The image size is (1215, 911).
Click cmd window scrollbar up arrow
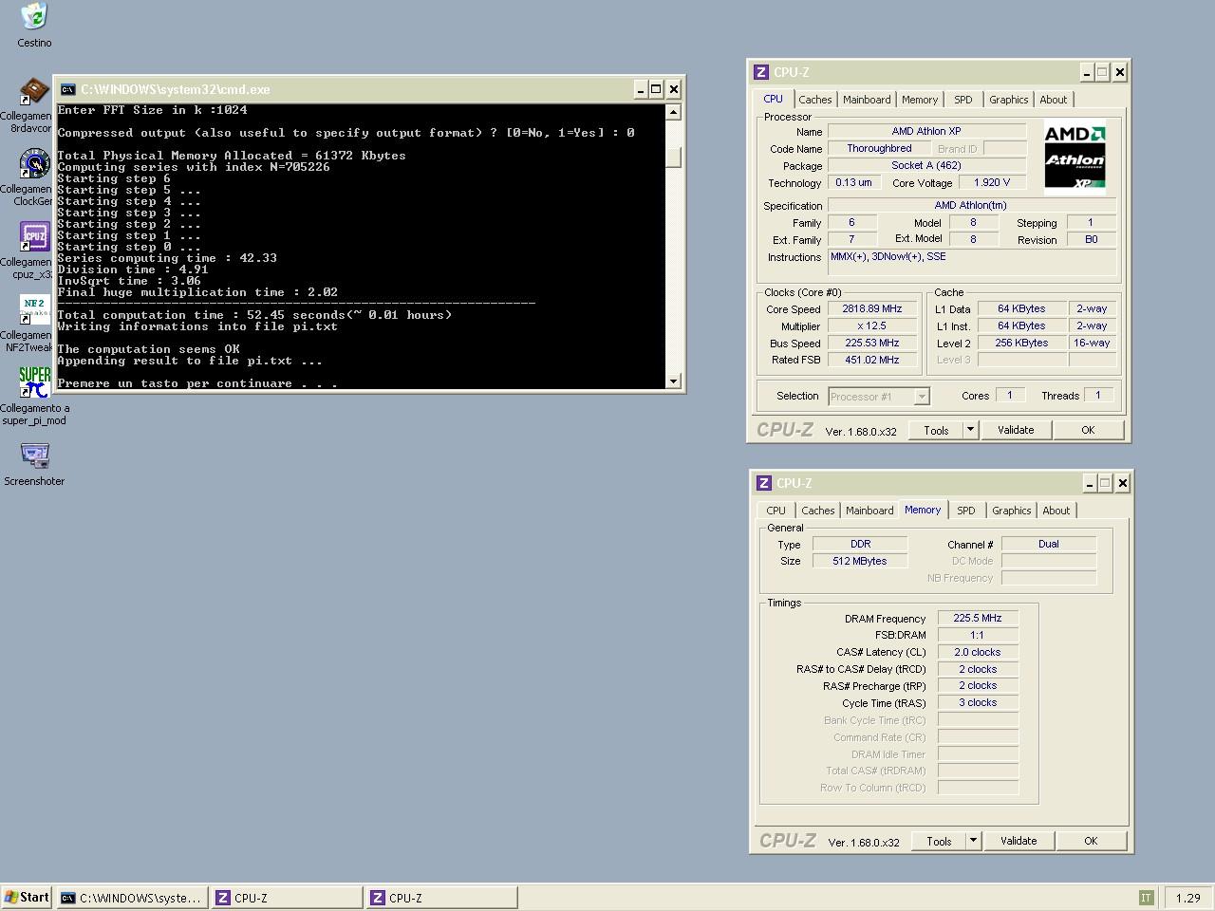pyautogui.click(x=674, y=112)
